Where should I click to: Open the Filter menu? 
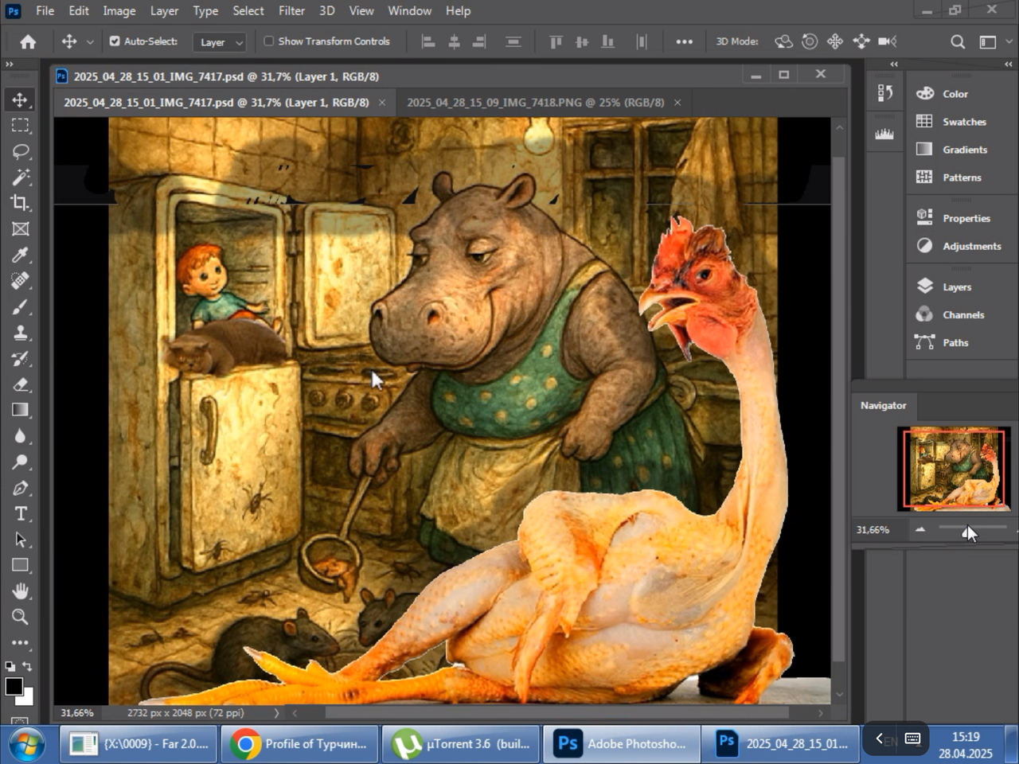(291, 10)
